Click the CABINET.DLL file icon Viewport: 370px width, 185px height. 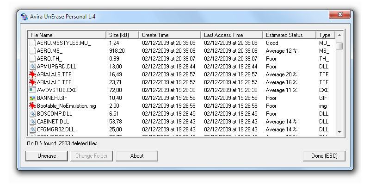tap(32, 122)
